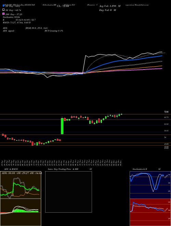Click the blue 20 Day EMA legend swatch
The width and height of the screenshot is (171, 226).
(x=4, y=6)
